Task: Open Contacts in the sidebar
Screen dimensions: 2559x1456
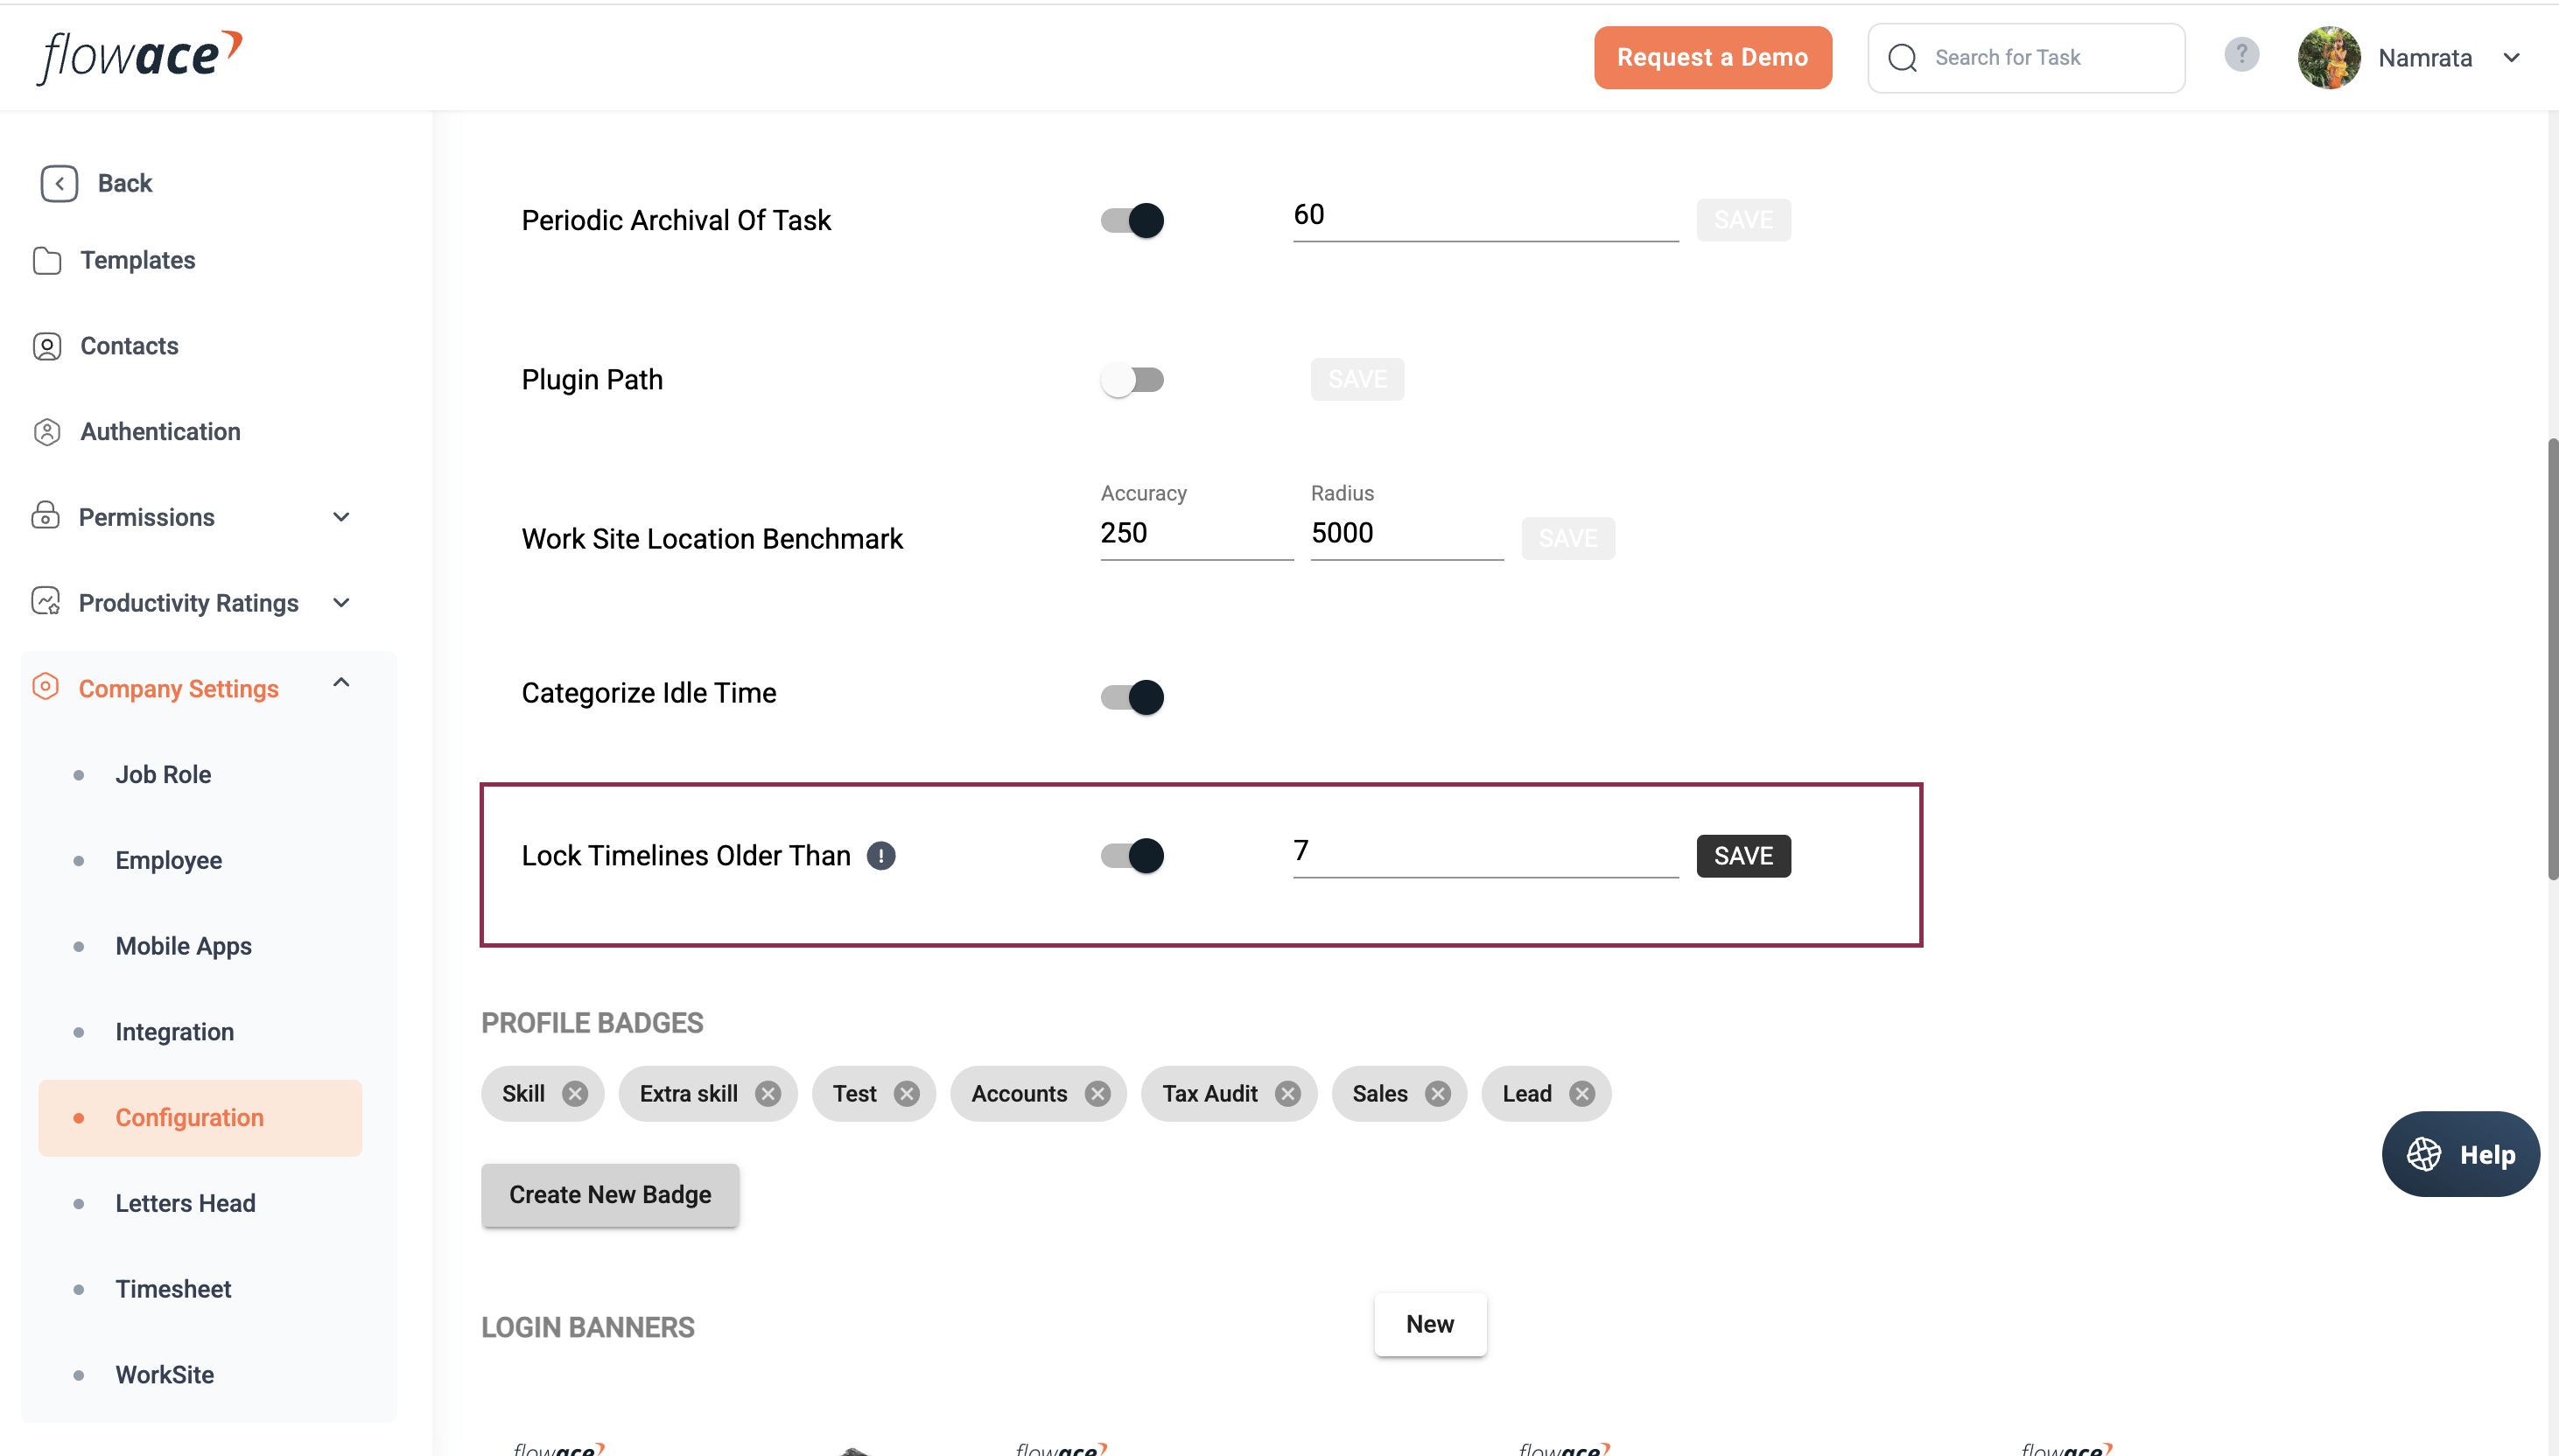Action: tap(129, 346)
